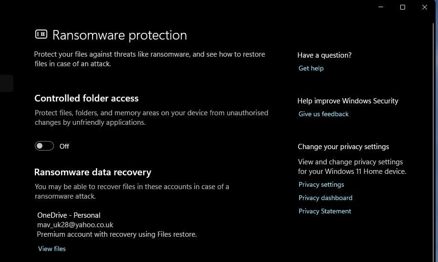
Task: Open the Get help link
Action: pos(311,68)
